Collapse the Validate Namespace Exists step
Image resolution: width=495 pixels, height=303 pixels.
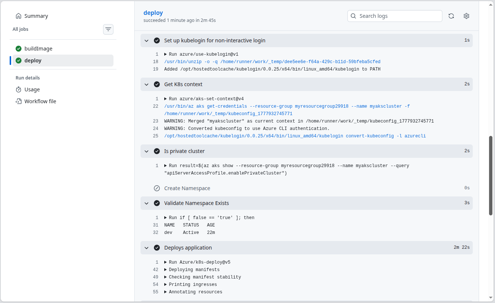(146, 203)
